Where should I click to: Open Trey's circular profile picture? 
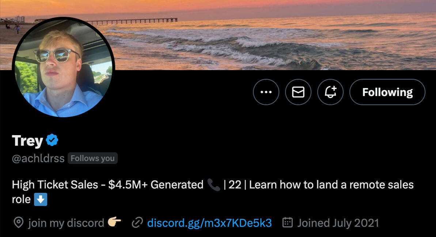click(x=63, y=67)
